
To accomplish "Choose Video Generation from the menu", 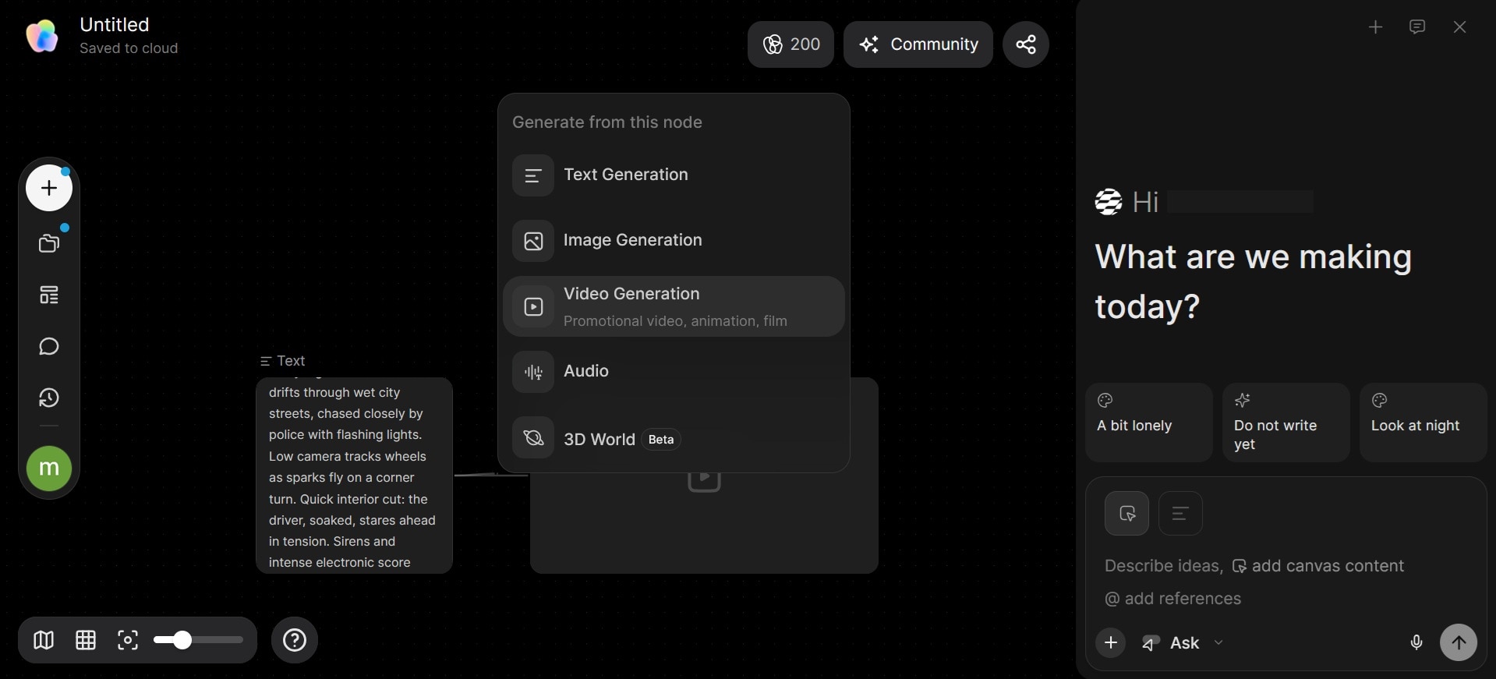I will (674, 306).
